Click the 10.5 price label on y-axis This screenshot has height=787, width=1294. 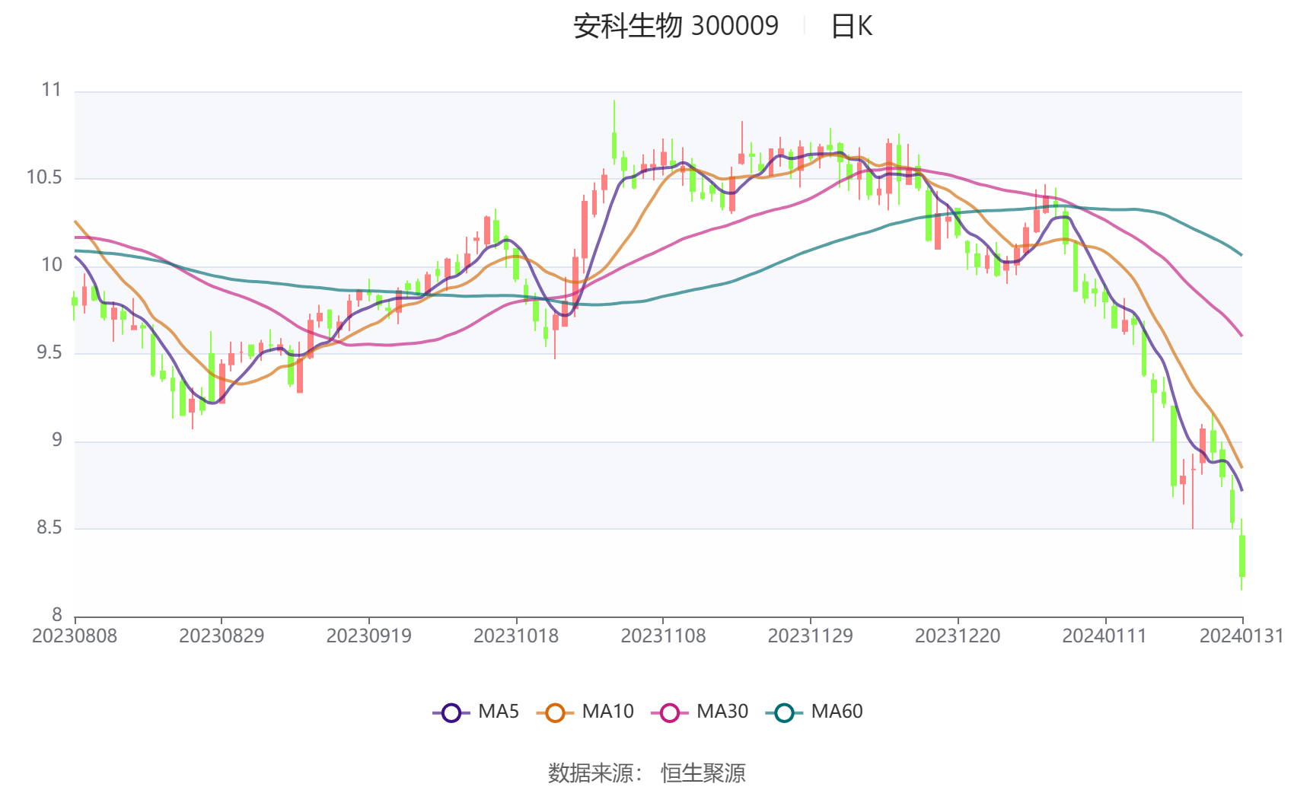coord(44,177)
